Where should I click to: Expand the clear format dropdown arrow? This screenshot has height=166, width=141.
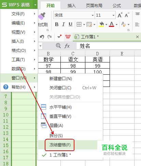click(x=128, y=24)
